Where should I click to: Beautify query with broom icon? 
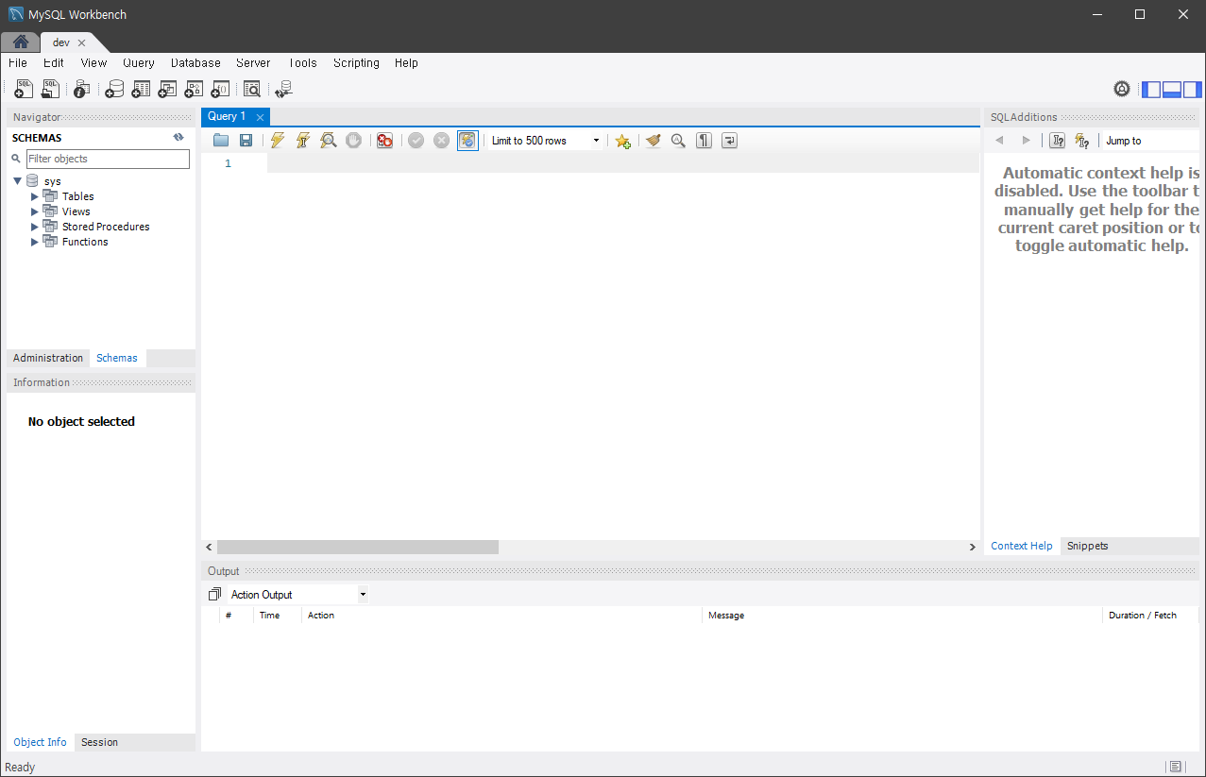pyautogui.click(x=653, y=141)
